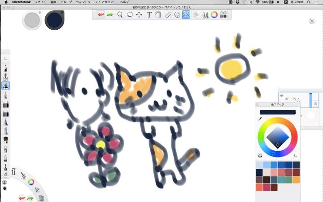Open the ウィンドウ menu
The width and height of the screenshot is (323, 202).
coord(83,2)
